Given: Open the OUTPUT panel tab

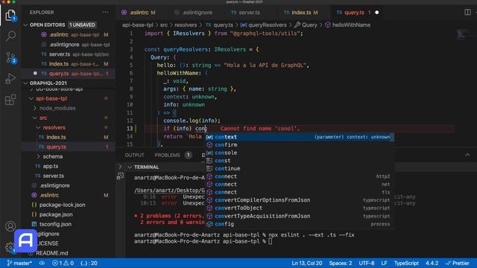Looking at the screenshot, I should click(x=134, y=156).
